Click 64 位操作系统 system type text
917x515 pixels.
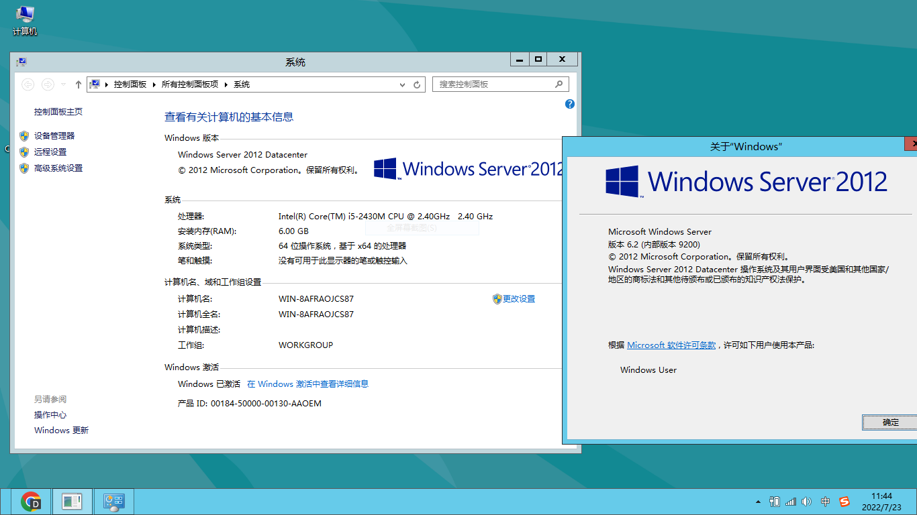coord(342,246)
